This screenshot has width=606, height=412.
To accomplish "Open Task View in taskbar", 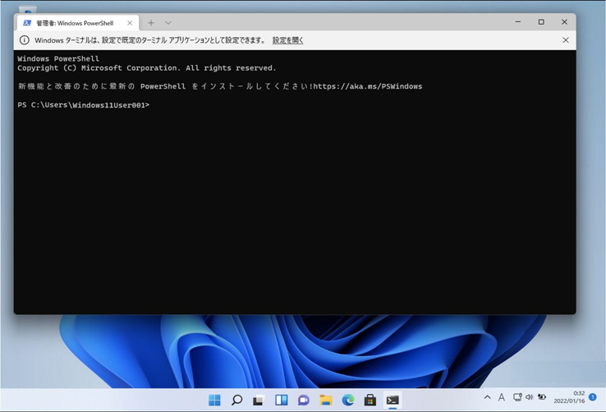I will 259,400.
